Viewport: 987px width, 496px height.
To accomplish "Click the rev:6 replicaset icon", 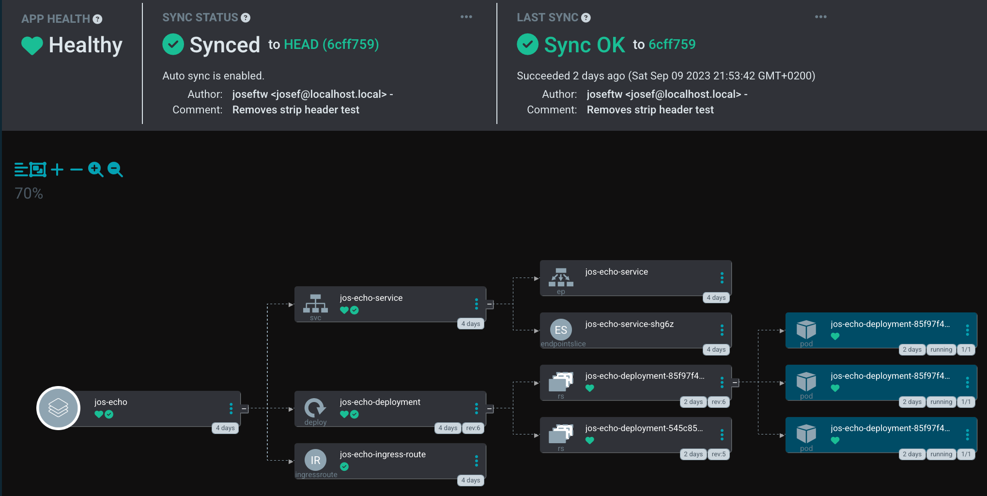I will point(561,382).
